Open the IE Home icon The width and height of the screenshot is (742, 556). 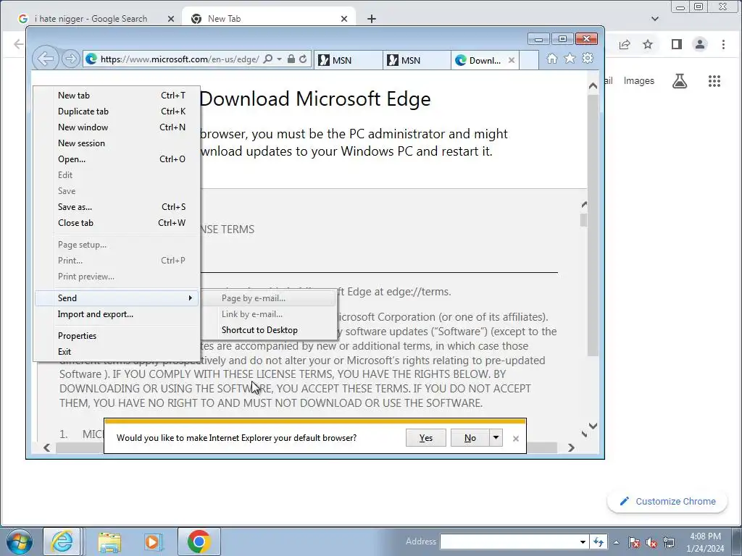551,59
